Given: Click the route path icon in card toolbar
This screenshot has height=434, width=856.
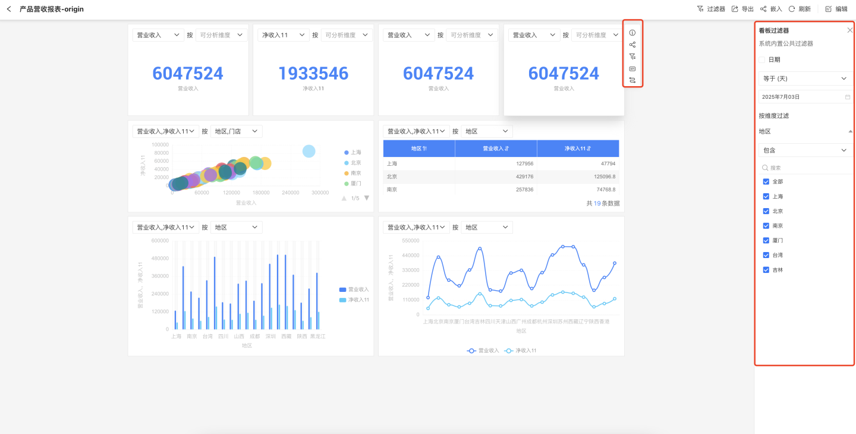Looking at the screenshot, I should (x=632, y=80).
